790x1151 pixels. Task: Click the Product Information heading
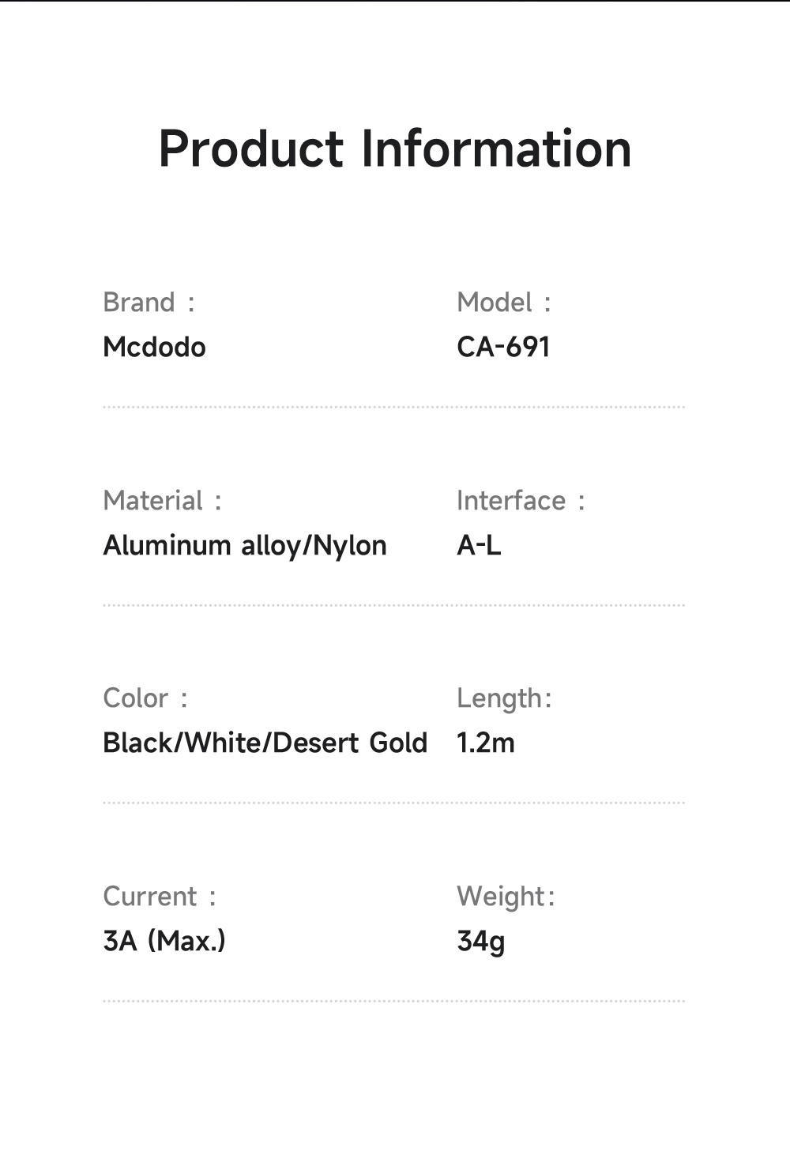395,149
